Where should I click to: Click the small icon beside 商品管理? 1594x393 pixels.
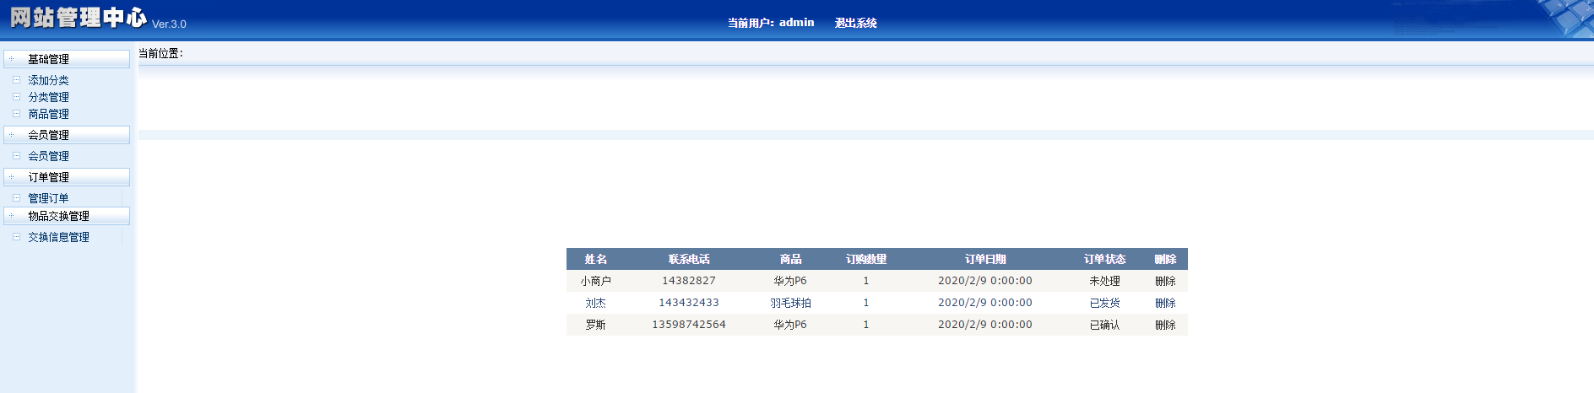(x=16, y=114)
